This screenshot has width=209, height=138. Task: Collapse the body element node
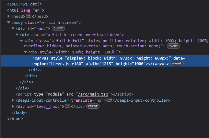tap(9, 22)
